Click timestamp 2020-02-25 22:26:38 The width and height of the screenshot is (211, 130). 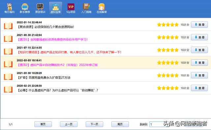(29, 86)
